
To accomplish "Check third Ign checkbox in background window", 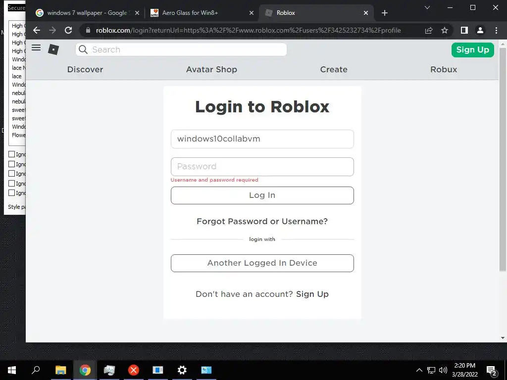I will (12, 174).
